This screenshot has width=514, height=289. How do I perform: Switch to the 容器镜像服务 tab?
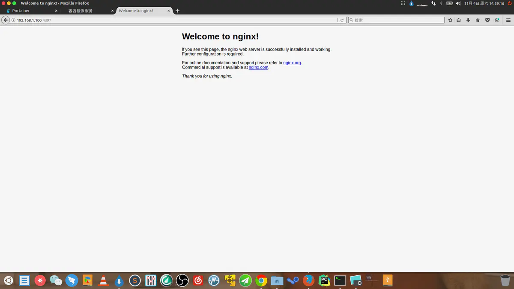[x=88, y=11]
